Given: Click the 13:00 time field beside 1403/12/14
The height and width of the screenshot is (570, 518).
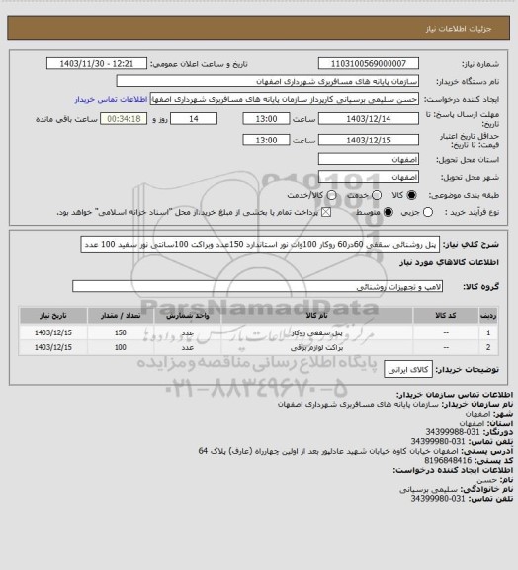Looking at the screenshot, I should click(x=266, y=119).
